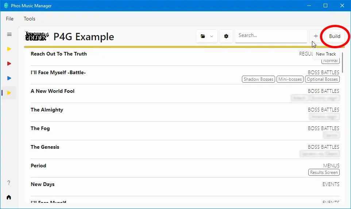Expand the folder dropdown chevron
This screenshot has height=209, width=351.
[x=212, y=36]
